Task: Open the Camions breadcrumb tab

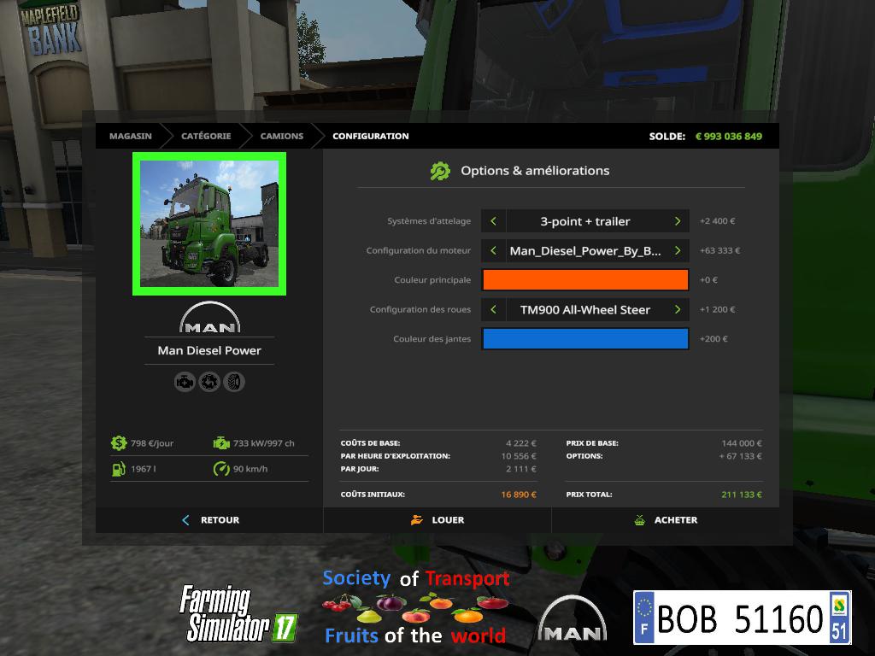Action: click(x=281, y=136)
